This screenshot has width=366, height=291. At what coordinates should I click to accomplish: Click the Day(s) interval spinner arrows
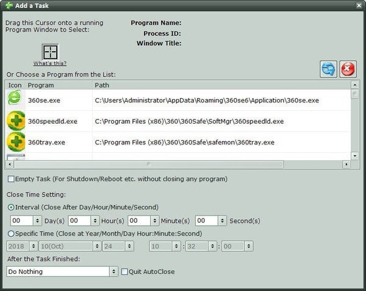point(37,220)
